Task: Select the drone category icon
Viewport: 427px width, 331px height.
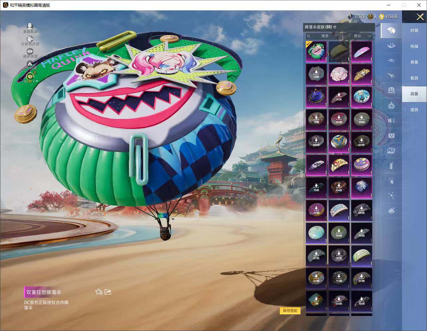Action: (391, 61)
